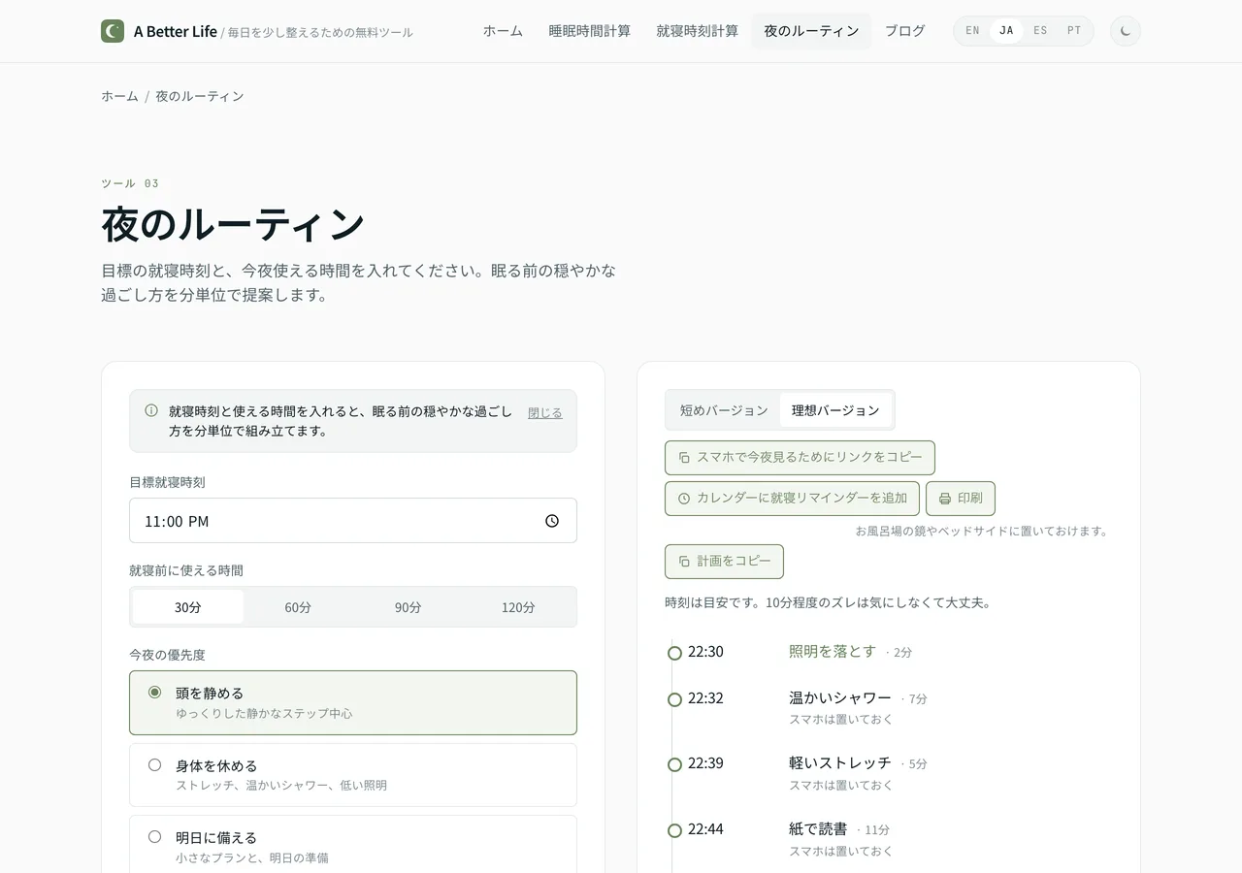1242x873 pixels.
Task: Click the 22:30 timeline dot
Action: point(674,653)
